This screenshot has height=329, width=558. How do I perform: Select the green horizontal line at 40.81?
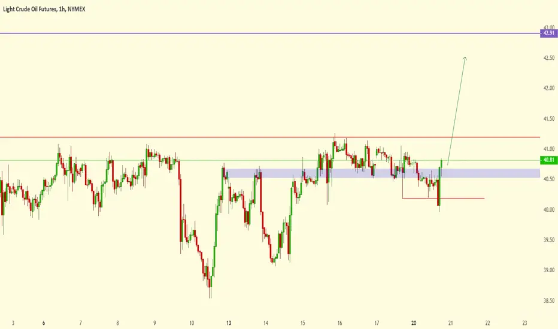tap(270, 160)
